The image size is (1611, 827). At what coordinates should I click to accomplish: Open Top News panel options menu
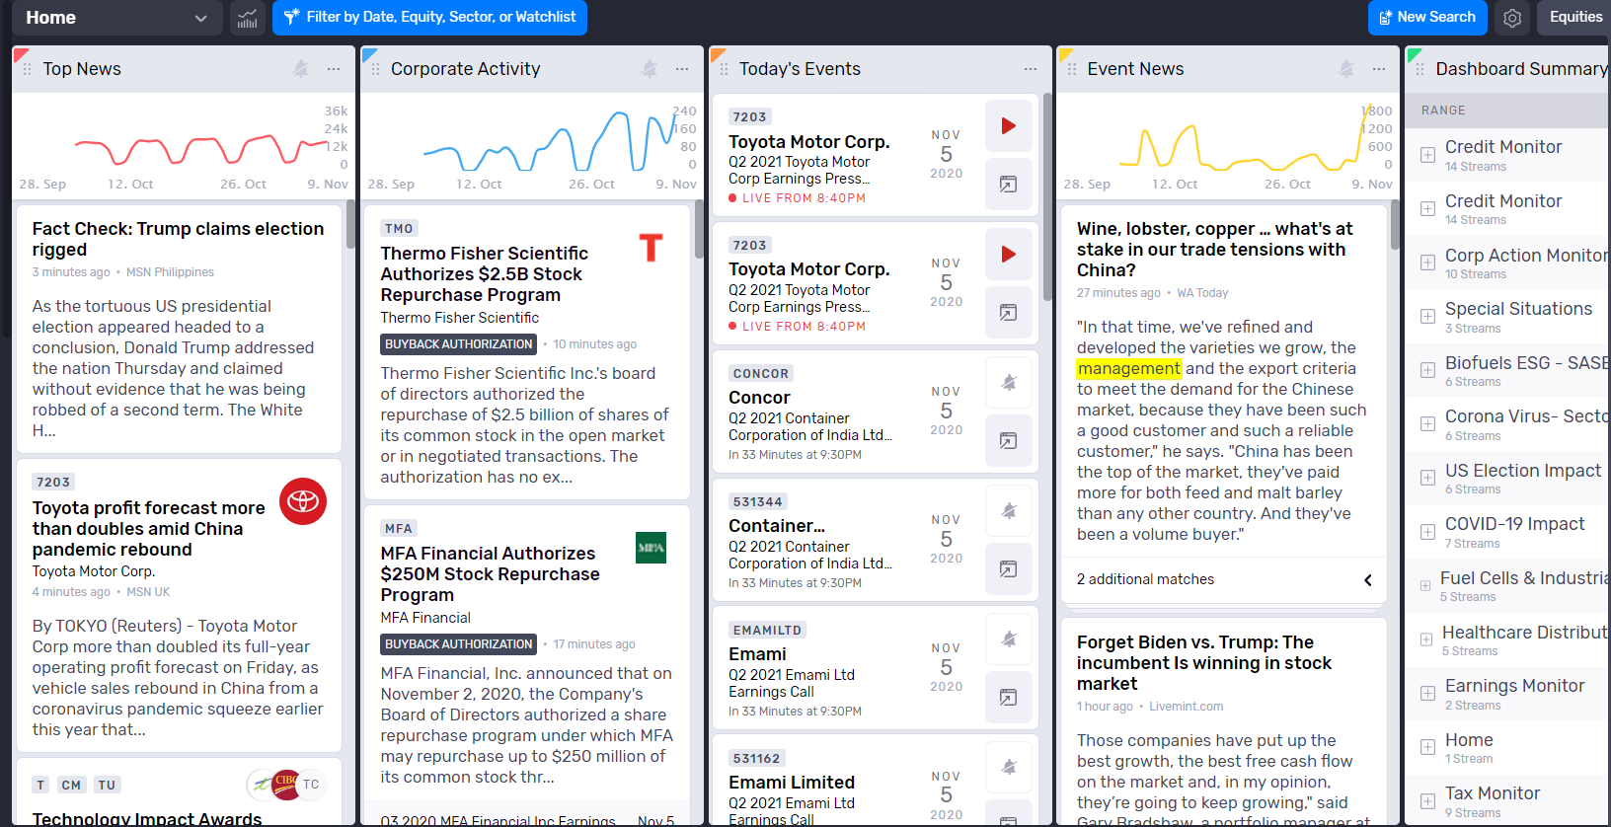click(334, 69)
